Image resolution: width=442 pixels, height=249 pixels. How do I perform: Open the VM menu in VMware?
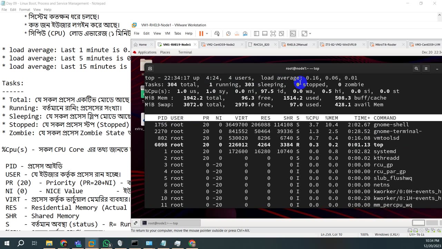point(167,34)
